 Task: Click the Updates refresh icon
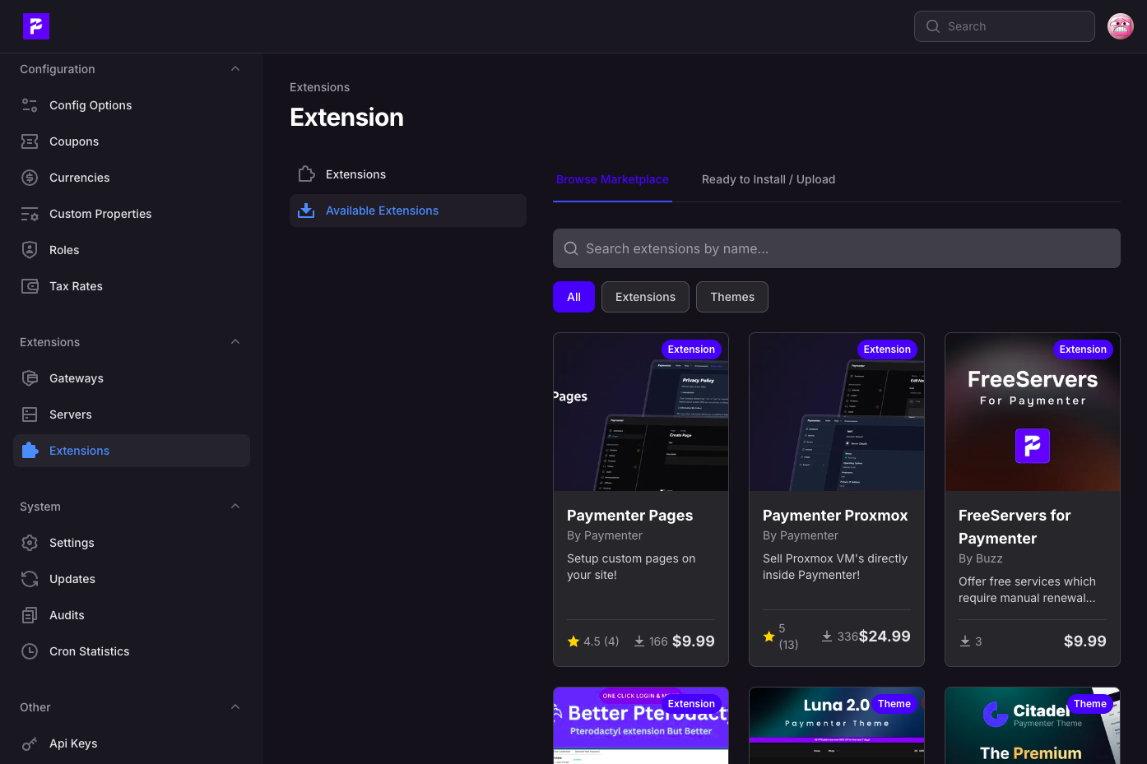(x=30, y=579)
